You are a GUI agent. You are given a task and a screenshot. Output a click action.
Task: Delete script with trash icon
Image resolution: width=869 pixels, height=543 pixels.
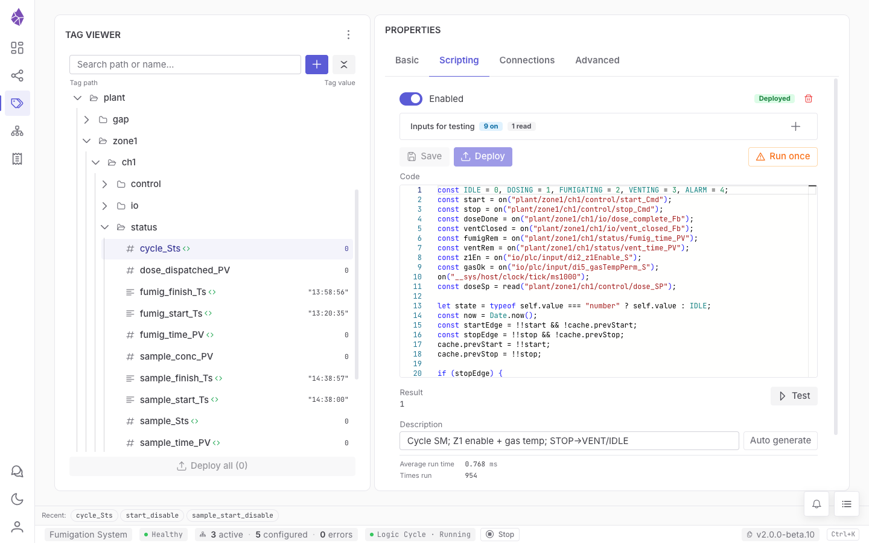pos(809,98)
